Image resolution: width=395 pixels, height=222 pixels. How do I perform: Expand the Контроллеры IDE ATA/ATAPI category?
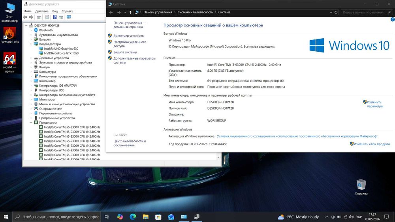coord(31,86)
